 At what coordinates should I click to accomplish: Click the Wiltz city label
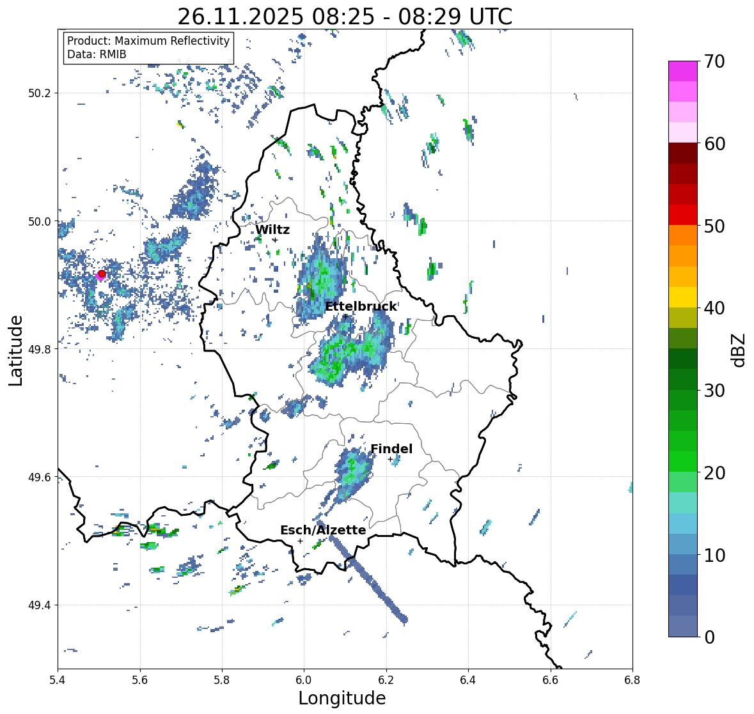(272, 229)
